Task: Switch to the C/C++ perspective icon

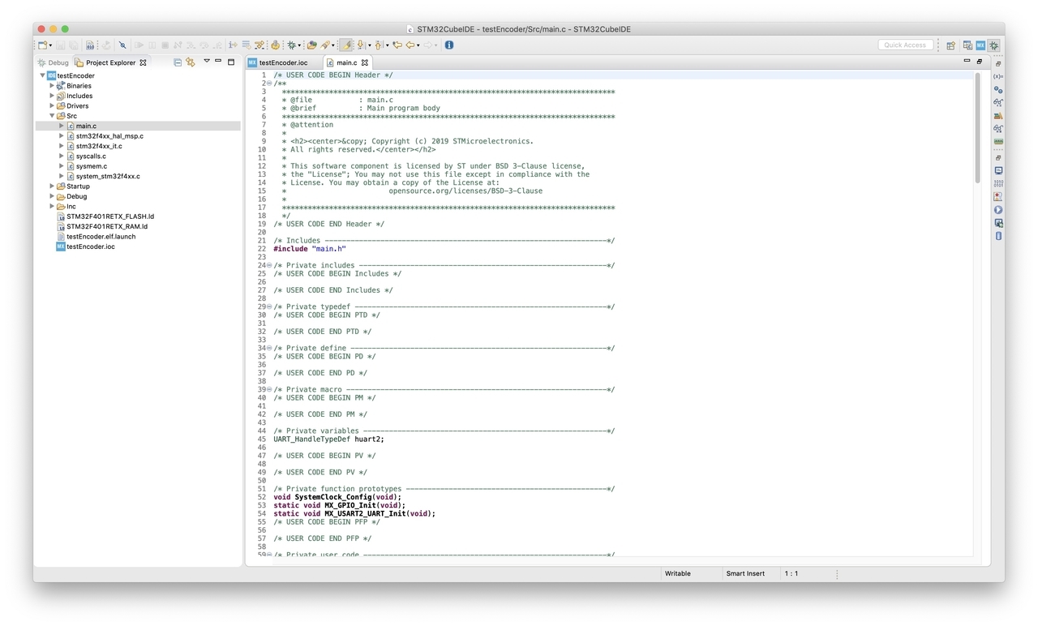Action: point(967,45)
